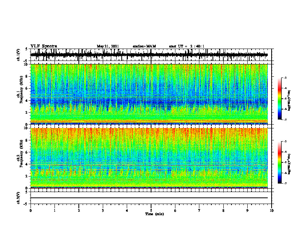Screen dimensions: 306x236
Task: Click the ch.2 frequency tick "2"
Action: click(x=27, y=176)
